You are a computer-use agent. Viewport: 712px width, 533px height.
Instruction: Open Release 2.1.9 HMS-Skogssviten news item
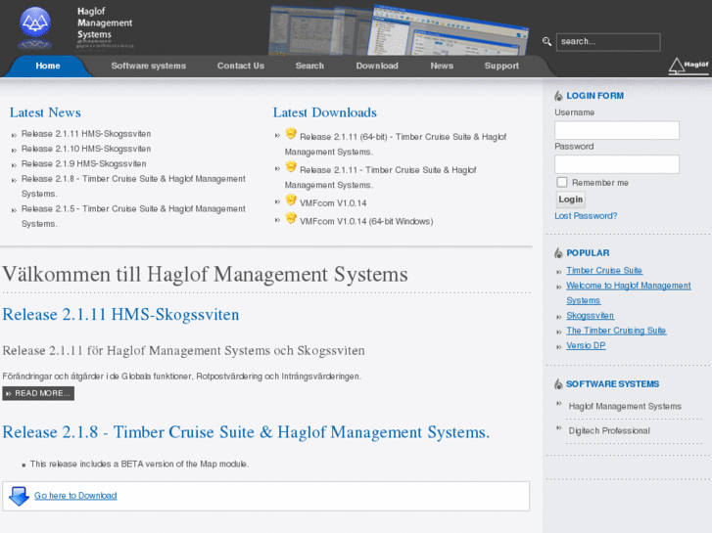[x=84, y=163]
